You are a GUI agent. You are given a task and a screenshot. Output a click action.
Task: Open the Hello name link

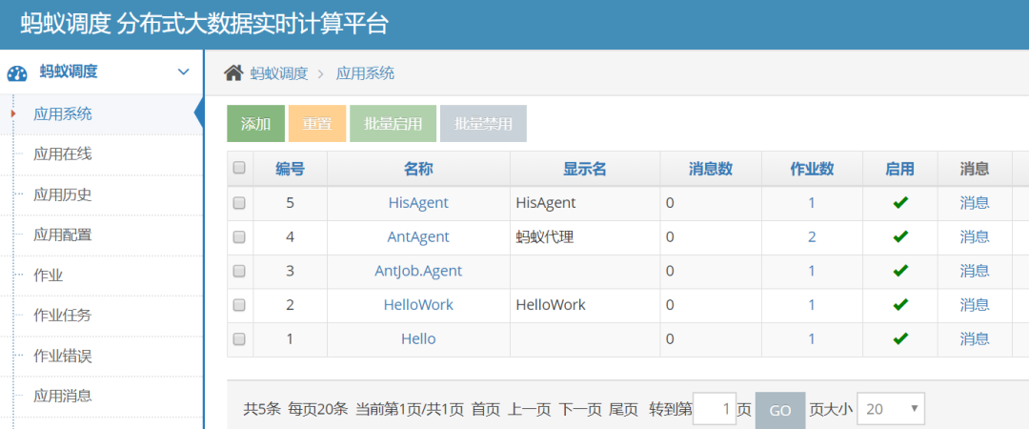point(418,339)
